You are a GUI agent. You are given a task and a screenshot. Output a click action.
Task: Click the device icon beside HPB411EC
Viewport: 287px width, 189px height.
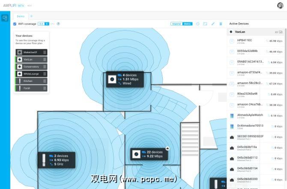pyautogui.click(x=232, y=41)
